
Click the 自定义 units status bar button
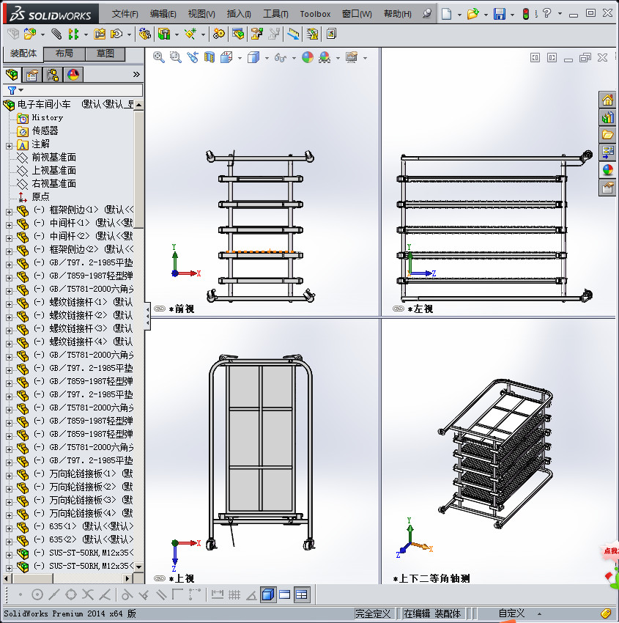click(x=511, y=613)
